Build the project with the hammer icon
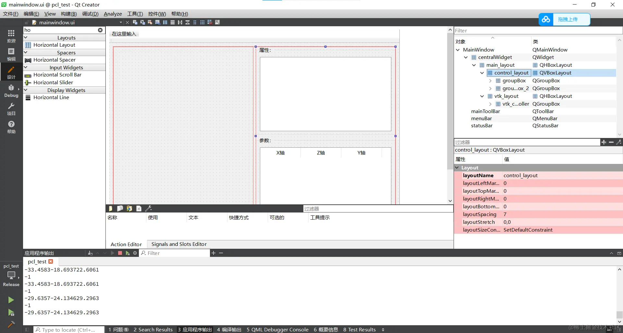 click(x=11, y=324)
